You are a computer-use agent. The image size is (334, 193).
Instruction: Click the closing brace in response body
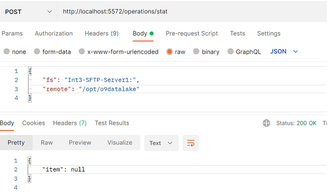click(x=30, y=178)
